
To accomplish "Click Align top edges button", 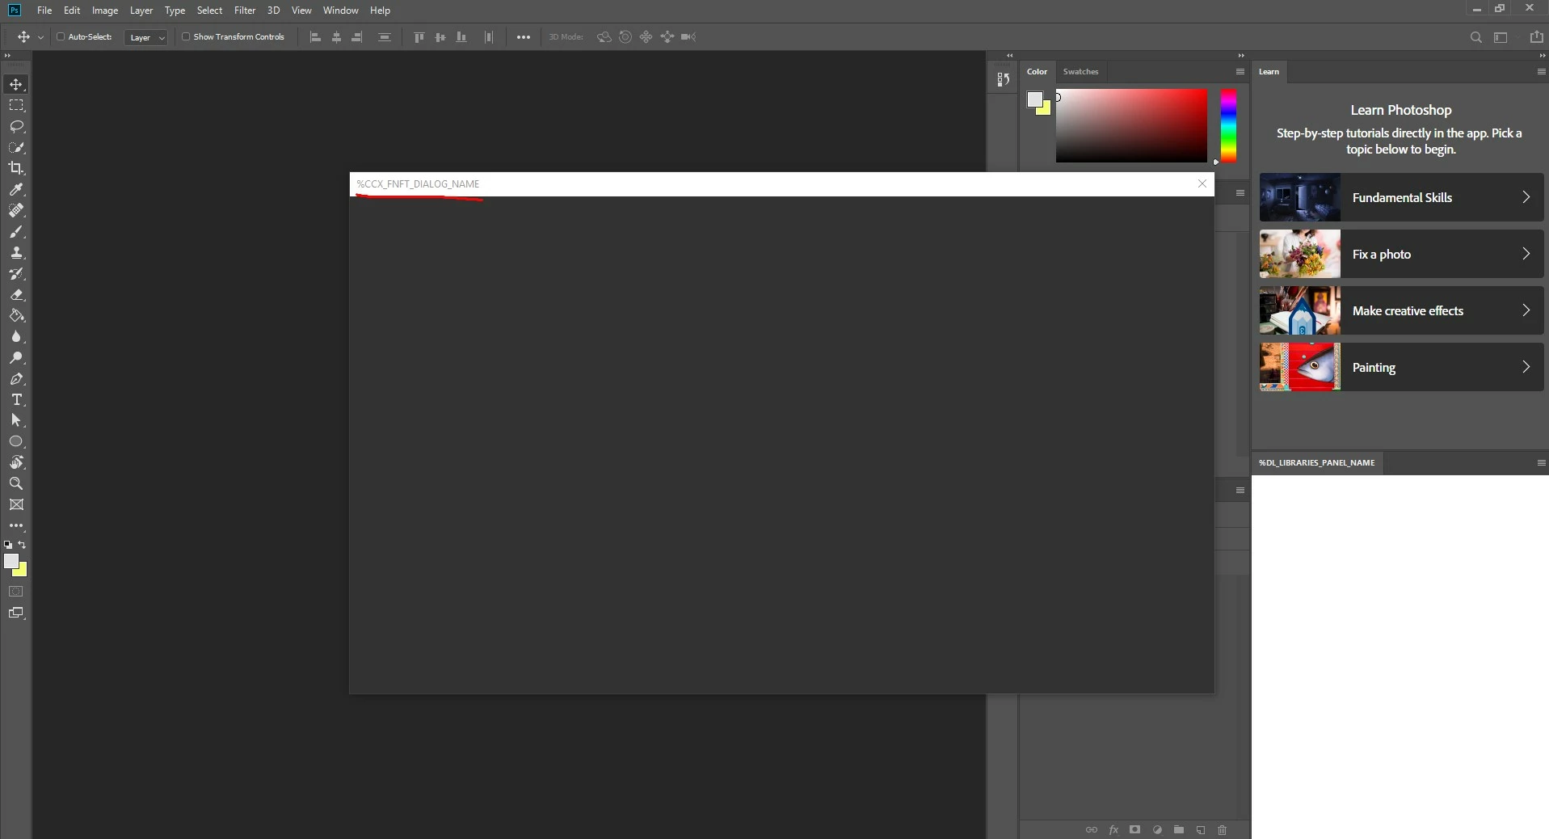I will (x=419, y=37).
